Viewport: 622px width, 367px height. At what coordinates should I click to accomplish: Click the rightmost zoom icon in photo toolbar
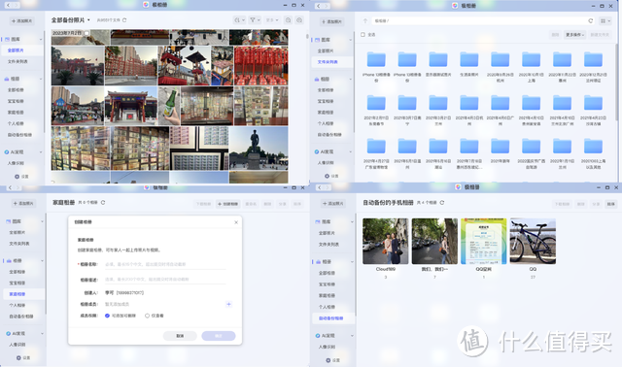tap(299, 19)
